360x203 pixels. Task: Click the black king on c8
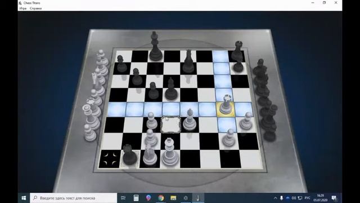(x=155, y=47)
